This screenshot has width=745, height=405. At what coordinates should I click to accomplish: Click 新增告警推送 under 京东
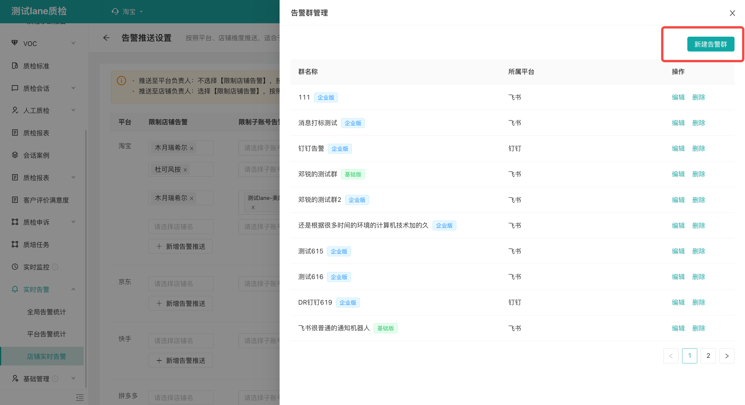point(181,303)
